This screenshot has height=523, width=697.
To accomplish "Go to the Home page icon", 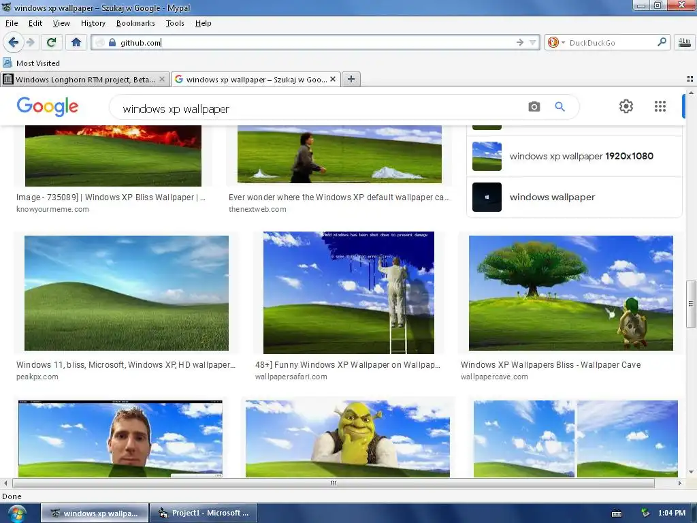I will coord(76,42).
